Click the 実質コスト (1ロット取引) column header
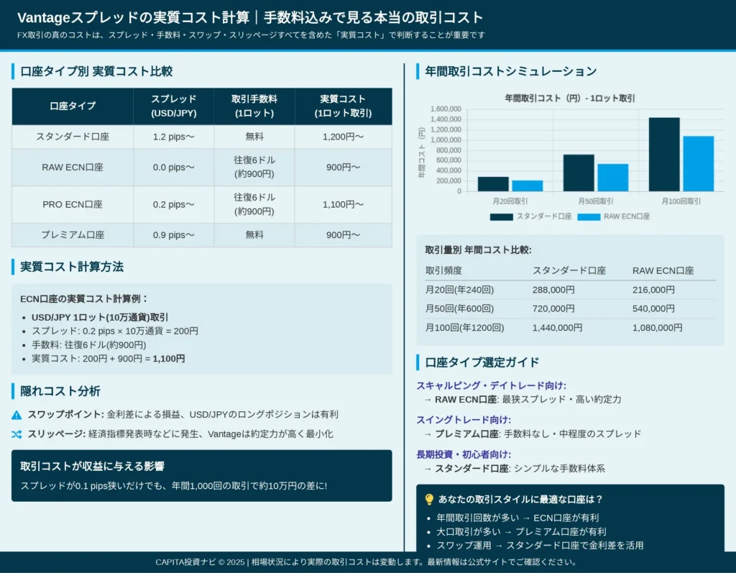Viewport: 736px width, 573px height. tap(343, 106)
